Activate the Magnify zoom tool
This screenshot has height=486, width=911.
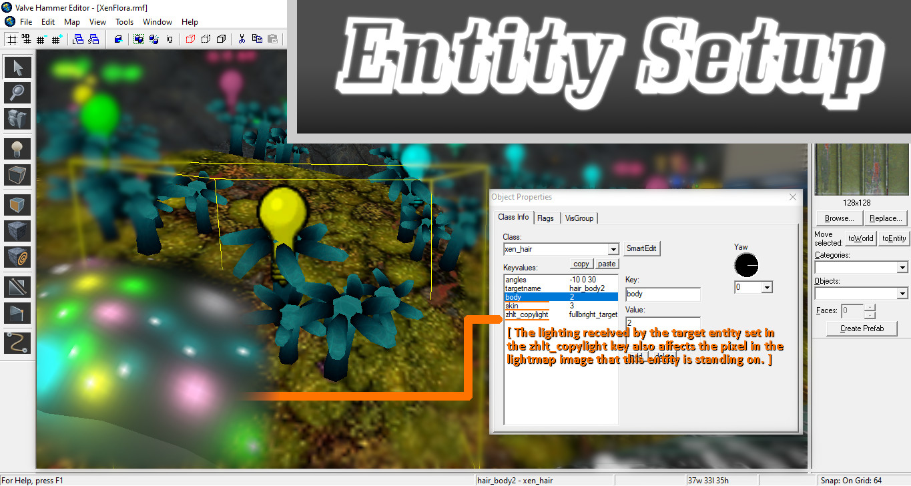(17, 93)
